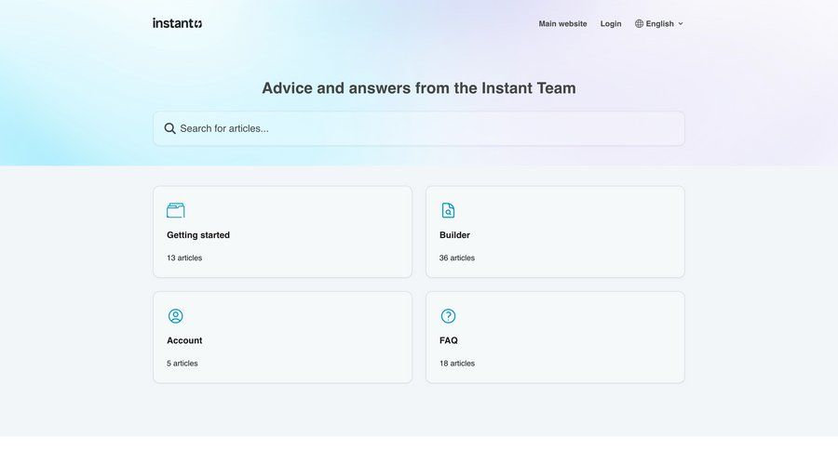
Task: Click the Instant logo
Action: pyautogui.click(x=178, y=23)
